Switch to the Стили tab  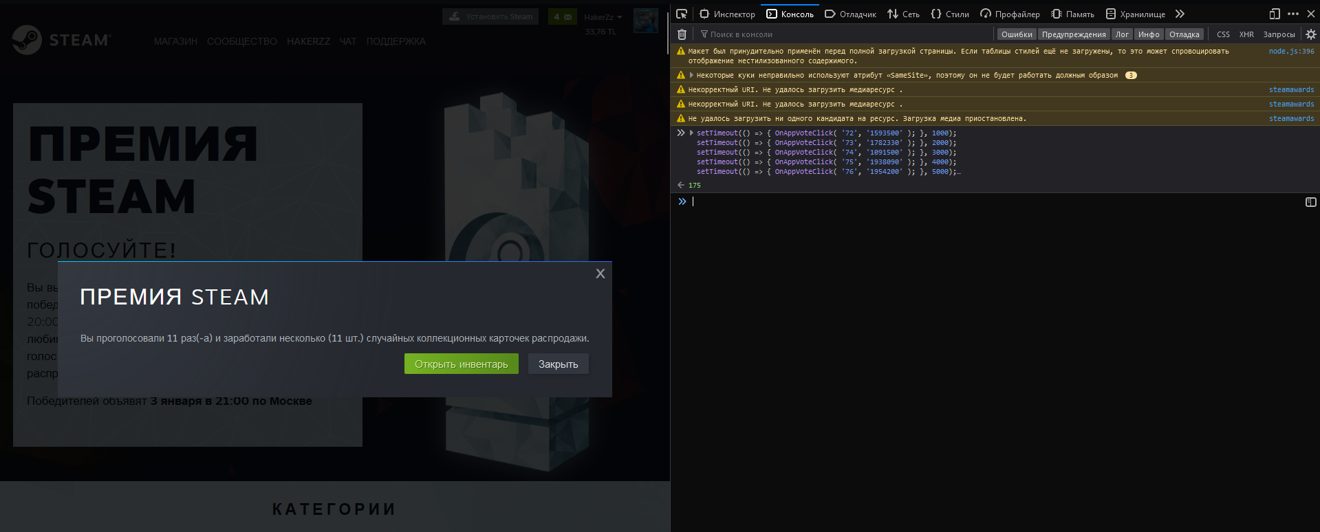(949, 14)
